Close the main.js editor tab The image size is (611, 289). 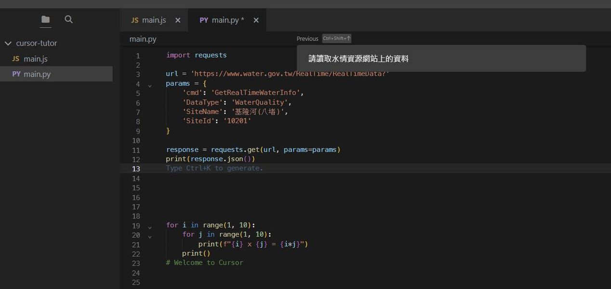[x=178, y=20]
